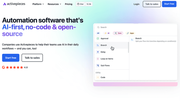Click the tools icon in Core filter
This screenshot has height=101, width=180.
coord(116,33)
